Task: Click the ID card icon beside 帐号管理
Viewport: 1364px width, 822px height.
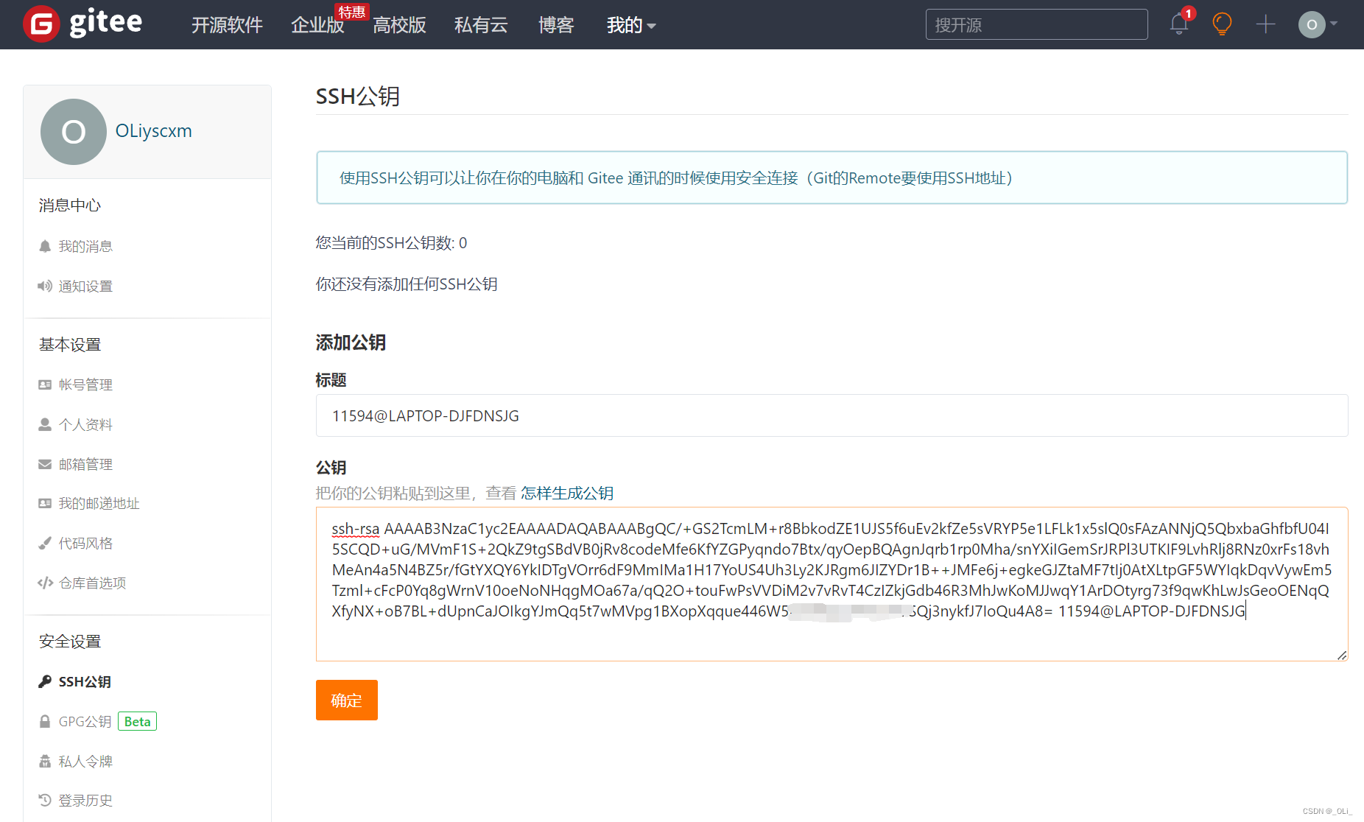Action: point(45,384)
